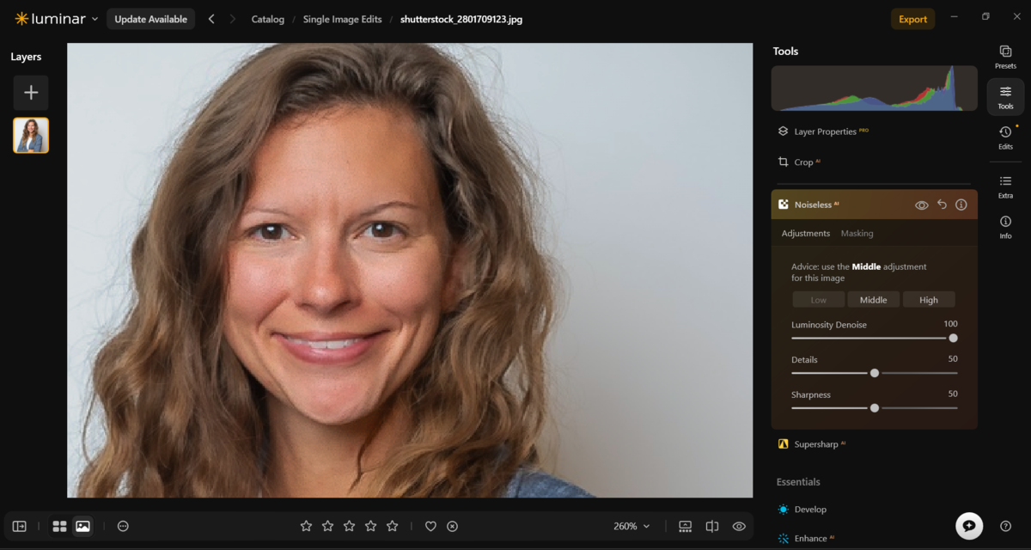The width and height of the screenshot is (1031, 550).
Task: Open the Luminar logo menu
Action: click(56, 19)
